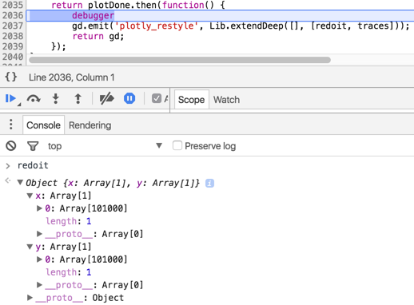Select the Console drawer tab

(x=43, y=125)
